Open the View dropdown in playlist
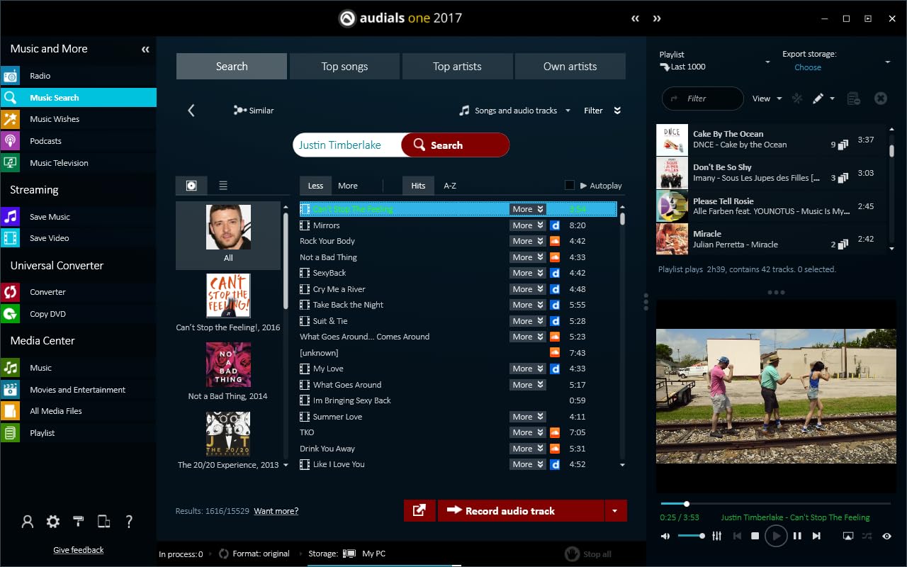The height and width of the screenshot is (567, 907). pyautogui.click(x=767, y=99)
